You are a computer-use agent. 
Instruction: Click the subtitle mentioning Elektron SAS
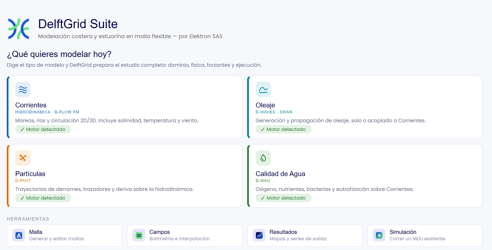[130, 36]
